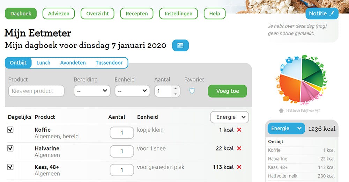
Task: Click the Schijf van Vijf pie chart
Action: click(x=302, y=80)
